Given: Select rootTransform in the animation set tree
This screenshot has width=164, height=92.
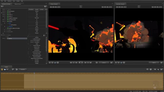Looking at the screenshot, I should pyautogui.click(x=14, y=25).
